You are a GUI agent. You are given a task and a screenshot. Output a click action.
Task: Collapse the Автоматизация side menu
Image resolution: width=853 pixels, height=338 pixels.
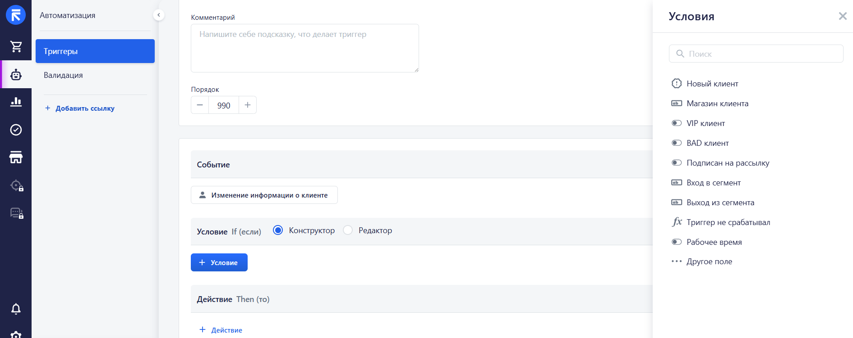pos(159,15)
